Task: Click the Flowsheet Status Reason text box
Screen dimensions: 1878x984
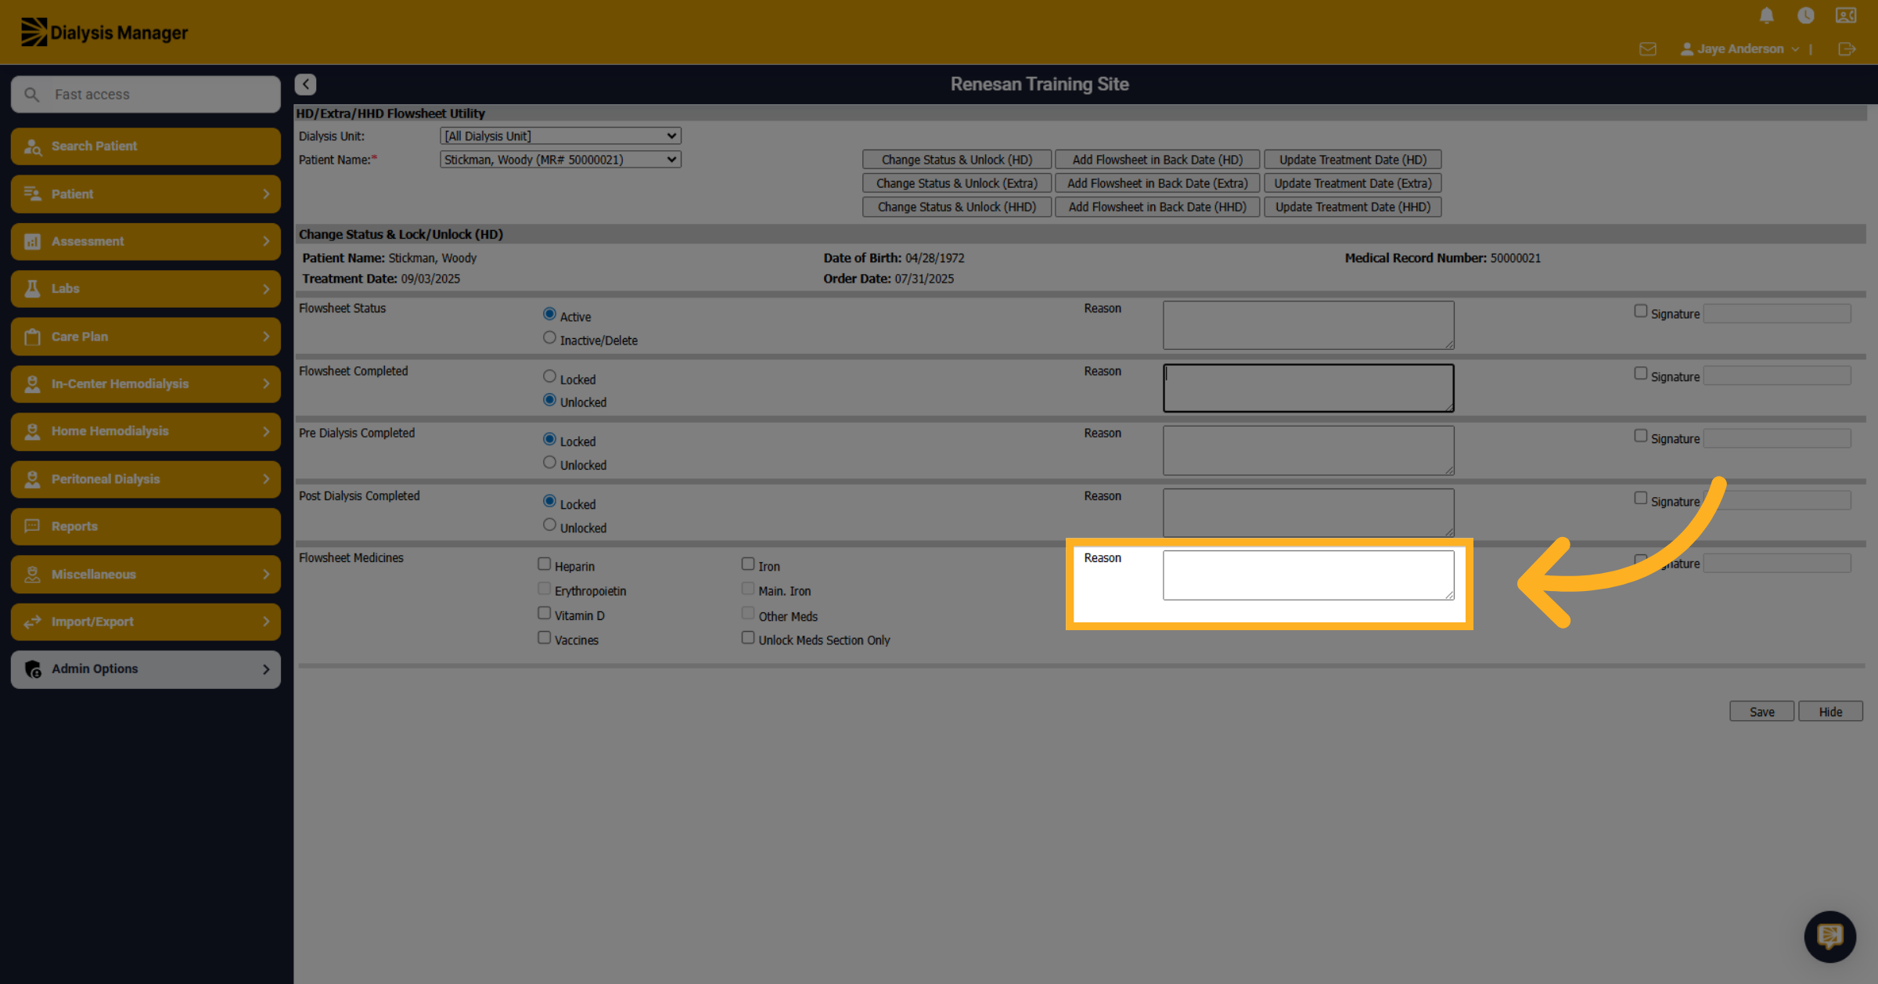Action: pyautogui.click(x=1308, y=325)
